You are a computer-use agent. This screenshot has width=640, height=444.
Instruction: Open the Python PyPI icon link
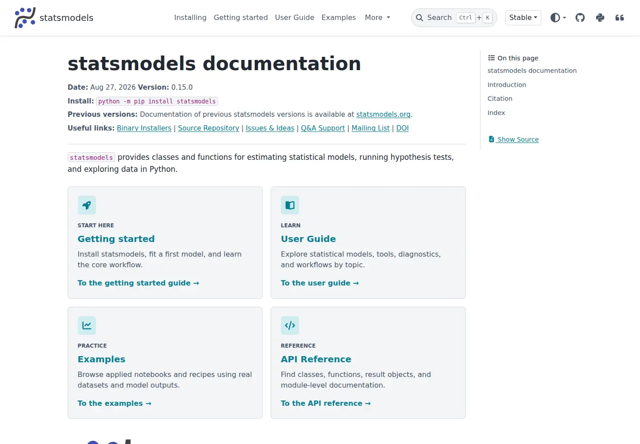coord(600,18)
